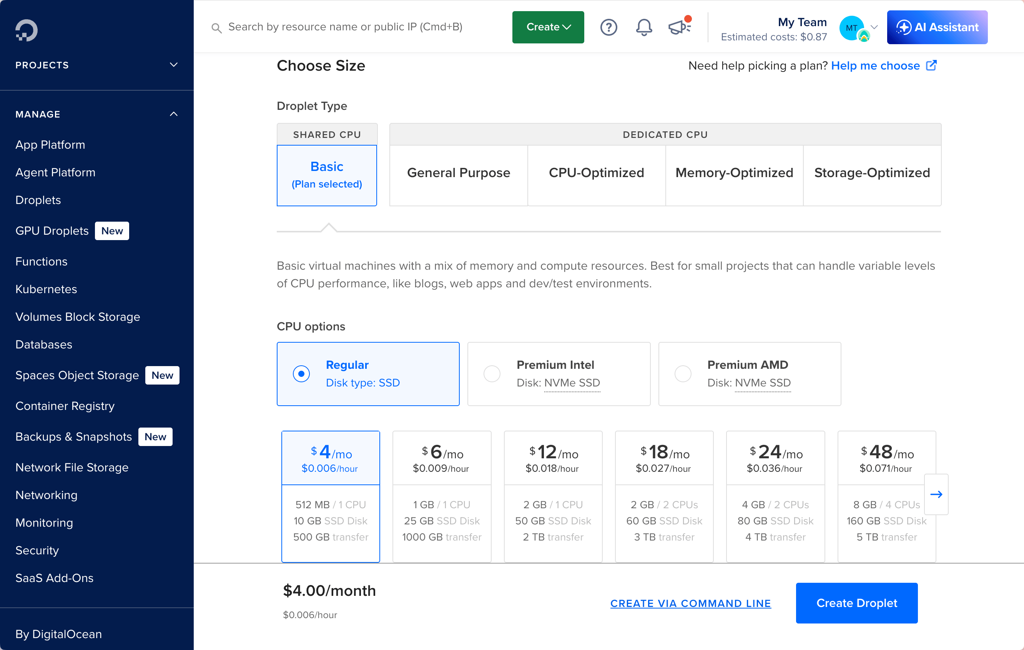Select the CPU-Optimized droplet type
This screenshot has height=650, width=1024.
(x=596, y=175)
